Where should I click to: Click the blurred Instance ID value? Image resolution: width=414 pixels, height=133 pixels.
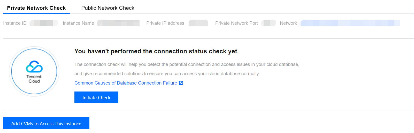[43, 23]
